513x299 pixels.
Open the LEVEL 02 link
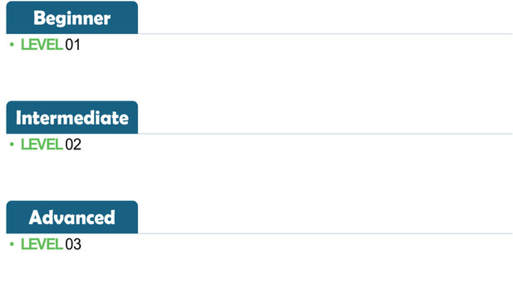coord(51,145)
